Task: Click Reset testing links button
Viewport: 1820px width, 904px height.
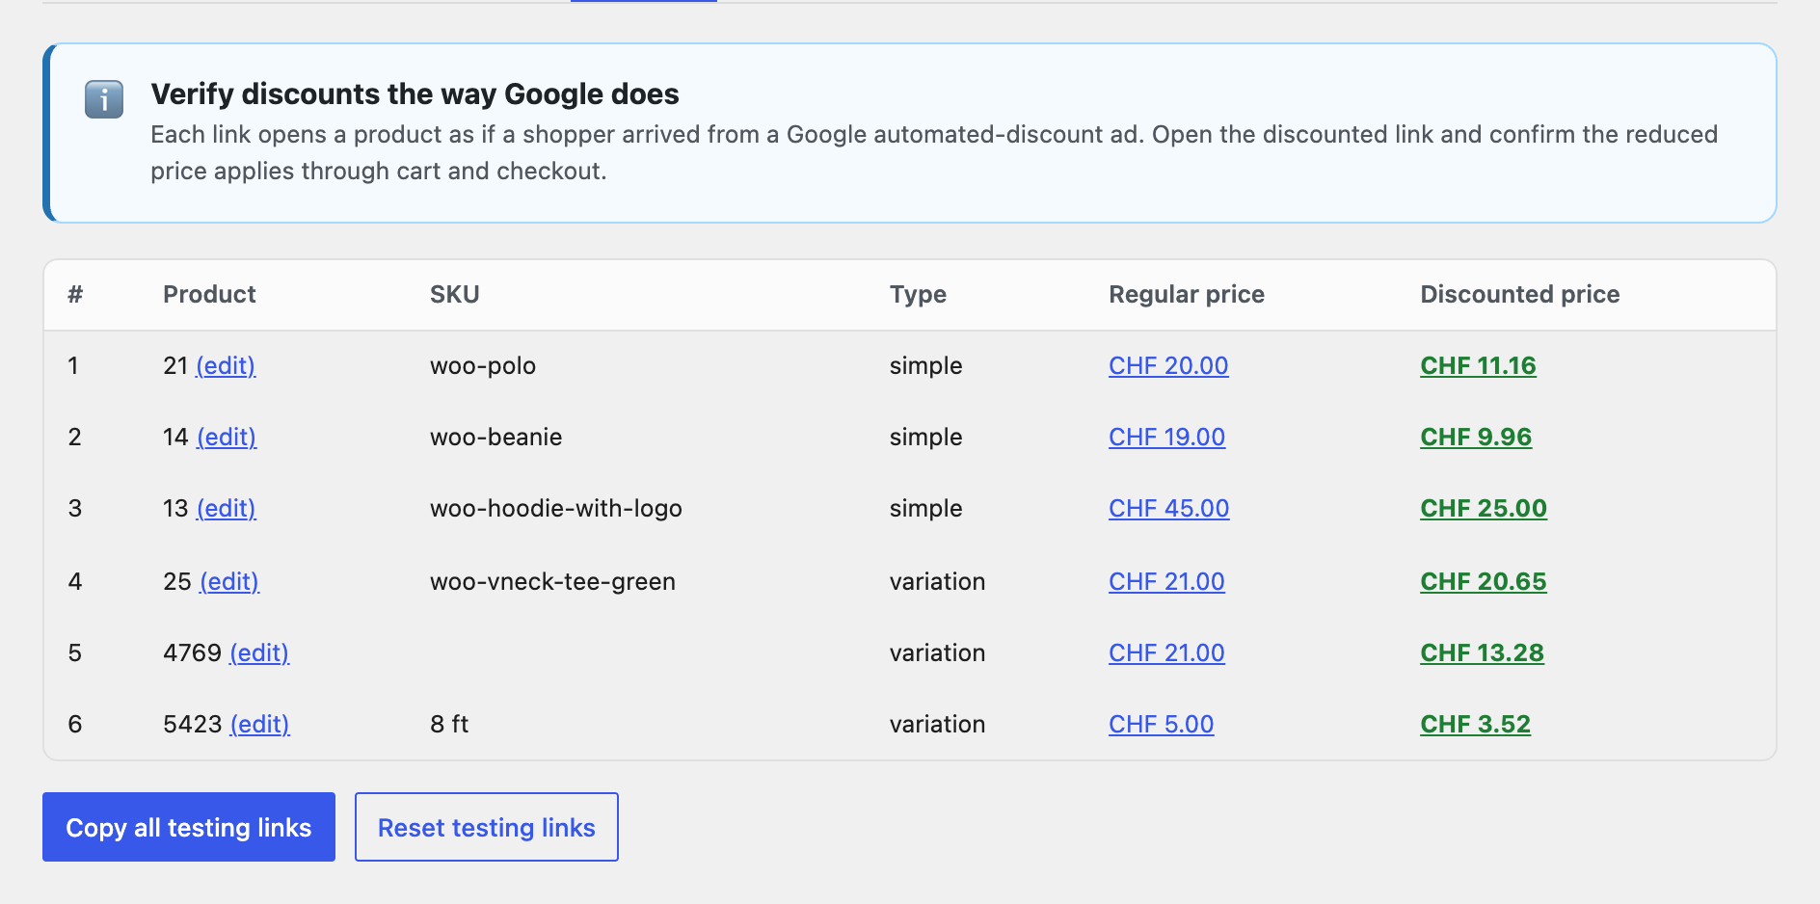Action: [487, 827]
